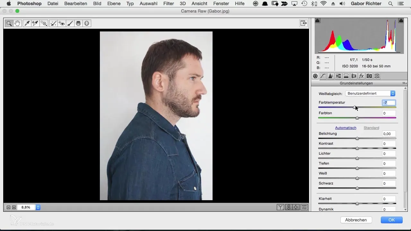The image size is (411, 231).
Task: Click the zoom in plus button
Action: click(14, 207)
